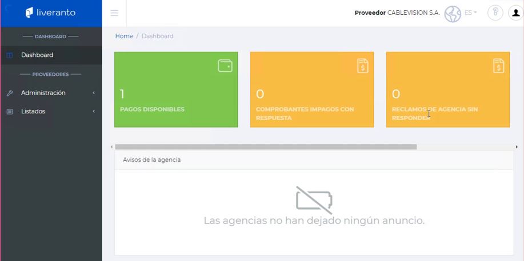
Task: Open Comprobantes Impagos con Respuesta card
Action: tap(312, 89)
